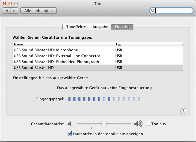This screenshot has width=196, height=142.
Task: Select the plain USB Sound Blaster HD row
Action: [x=98, y=67]
